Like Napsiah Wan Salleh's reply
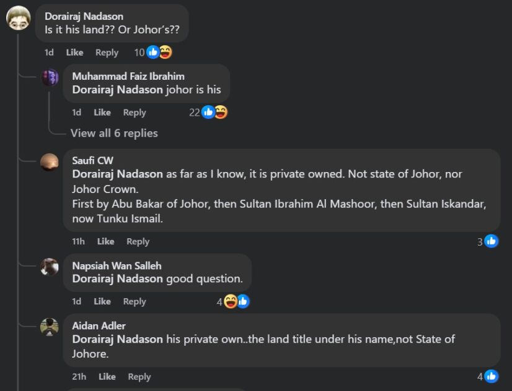The height and width of the screenshot is (391, 512). pyautogui.click(x=102, y=301)
